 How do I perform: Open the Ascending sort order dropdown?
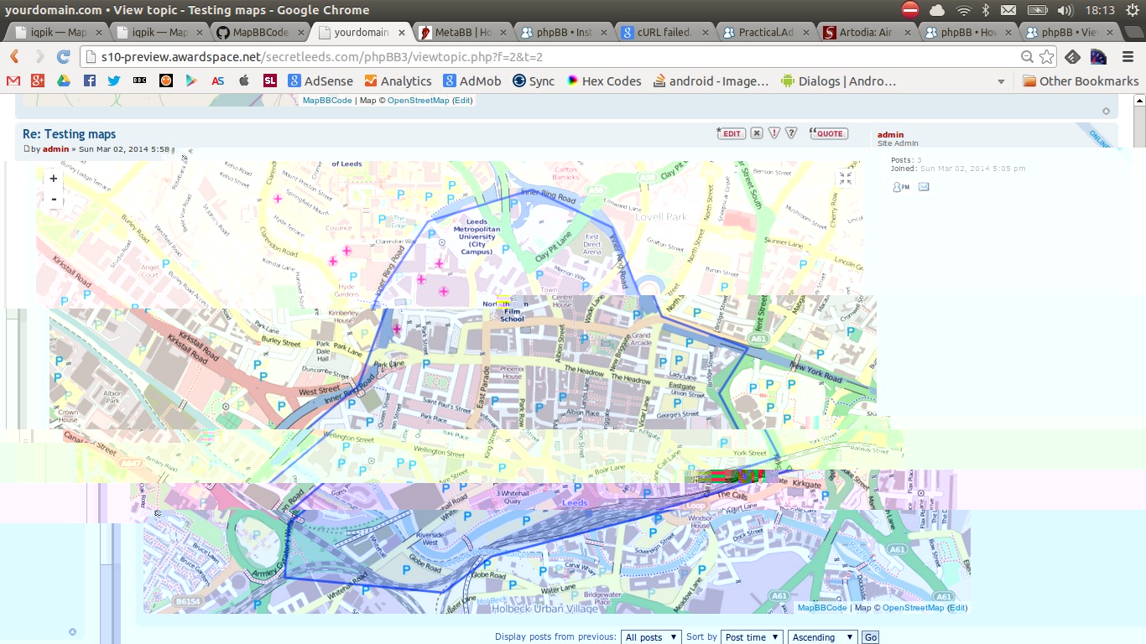click(822, 637)
